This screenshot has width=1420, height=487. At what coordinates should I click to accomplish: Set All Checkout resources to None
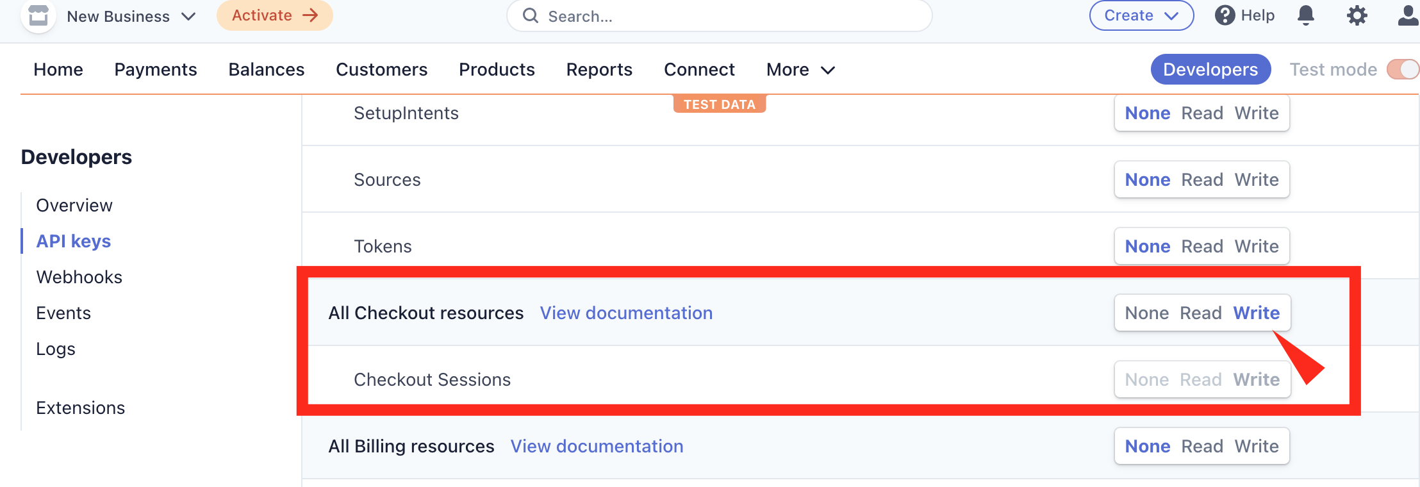pyautogui.click(x=1147, y=313)
